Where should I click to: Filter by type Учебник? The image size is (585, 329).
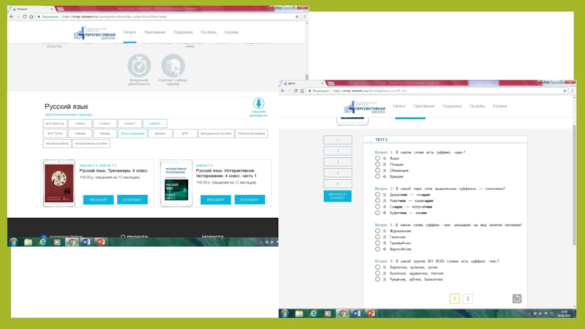80,134
